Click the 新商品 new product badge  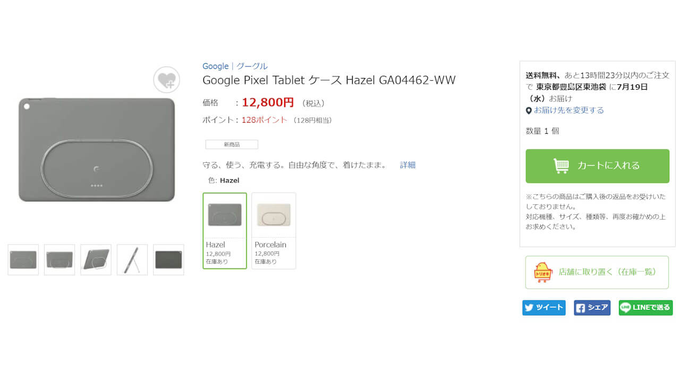click(x=231, y=144)
